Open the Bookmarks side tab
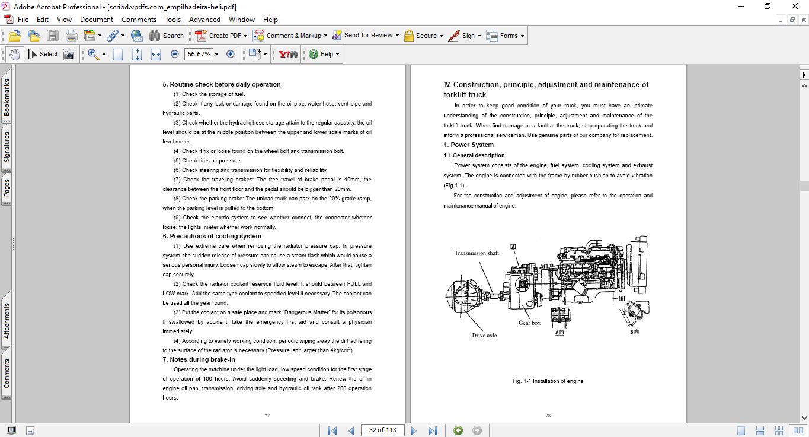This screenshot has height=437, width=809. 7,98
